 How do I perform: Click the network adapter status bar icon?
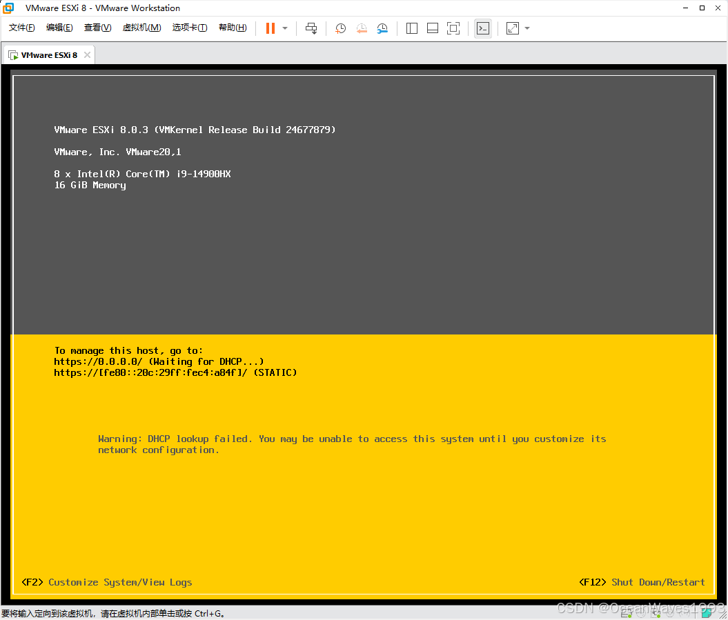655,614
